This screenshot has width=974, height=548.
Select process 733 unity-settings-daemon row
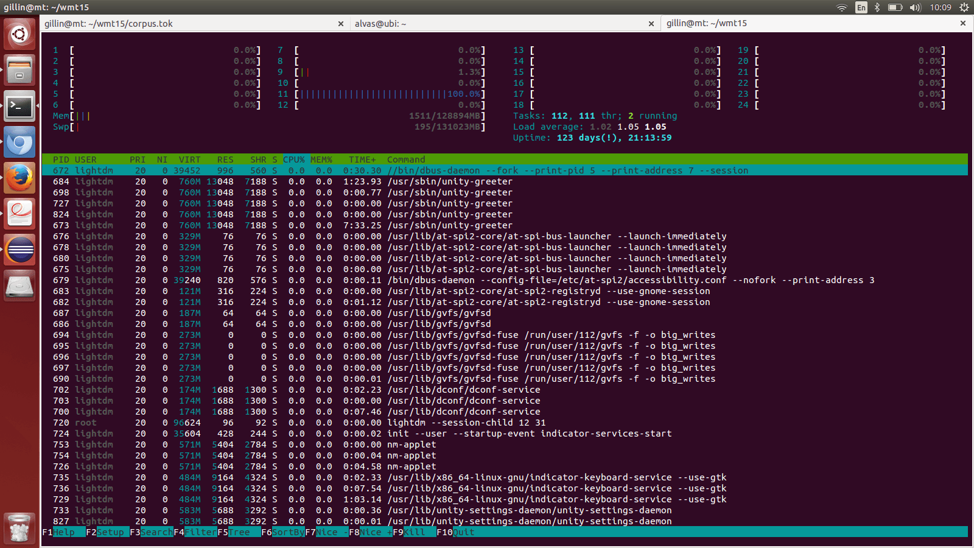505,510
